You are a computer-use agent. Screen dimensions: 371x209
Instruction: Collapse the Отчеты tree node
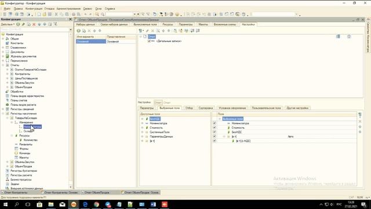click(x=3, y=65)
